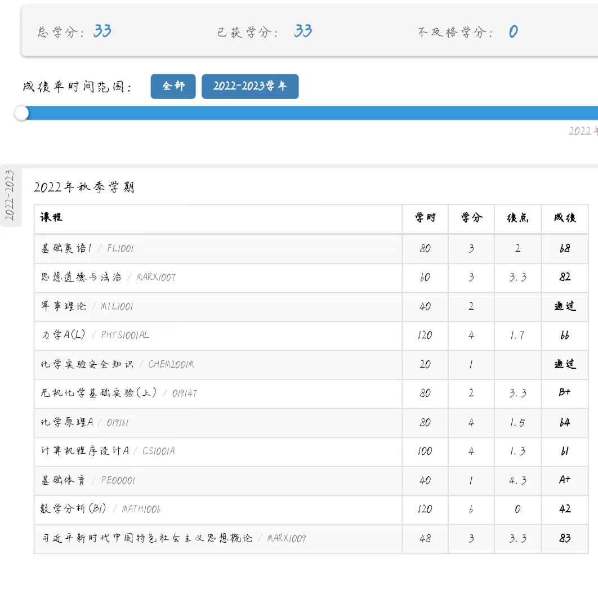Click the 总学分 value 33

(x=102, y=32)
